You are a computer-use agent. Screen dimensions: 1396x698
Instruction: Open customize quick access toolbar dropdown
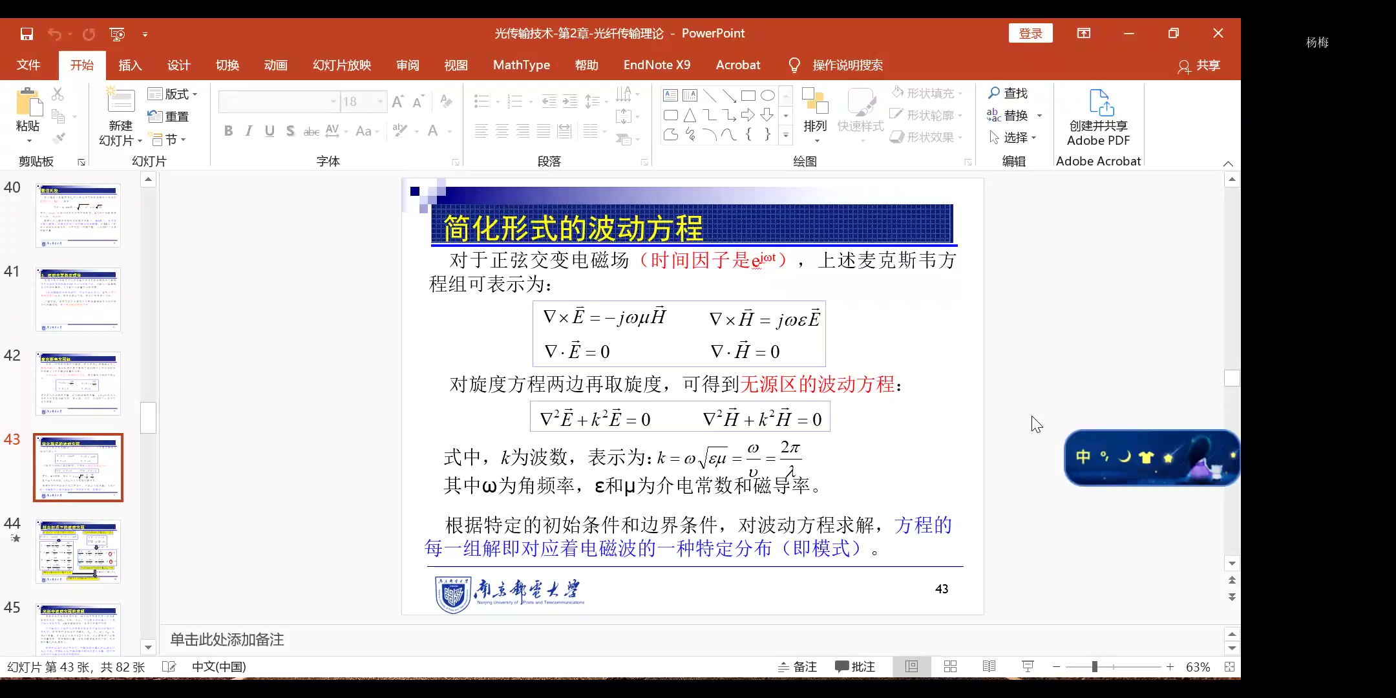pos(145,34)
